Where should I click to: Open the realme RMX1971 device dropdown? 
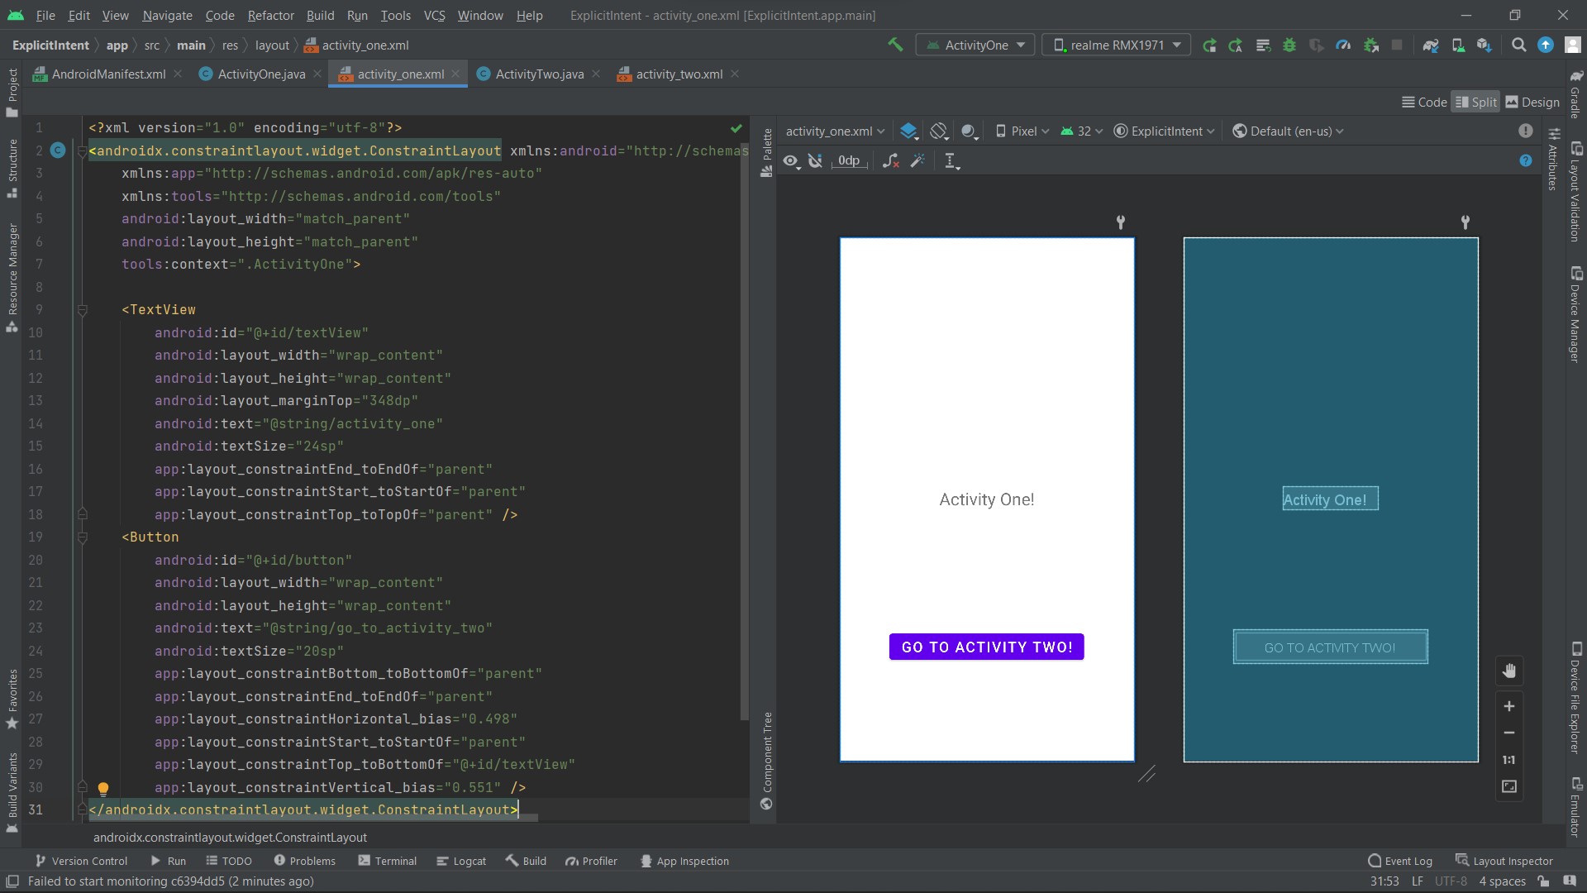coord(1117,45)
